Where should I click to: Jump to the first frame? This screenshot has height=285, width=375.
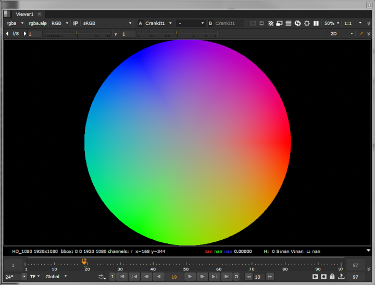click(x=122, y=277)
